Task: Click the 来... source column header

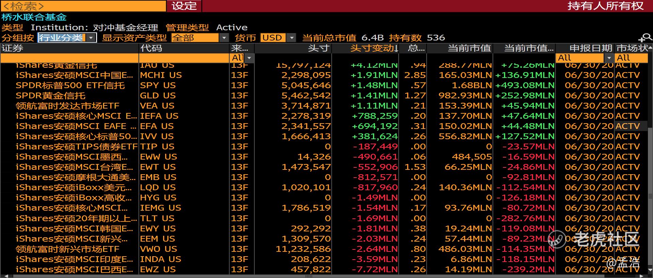Action: pos(242,48)
